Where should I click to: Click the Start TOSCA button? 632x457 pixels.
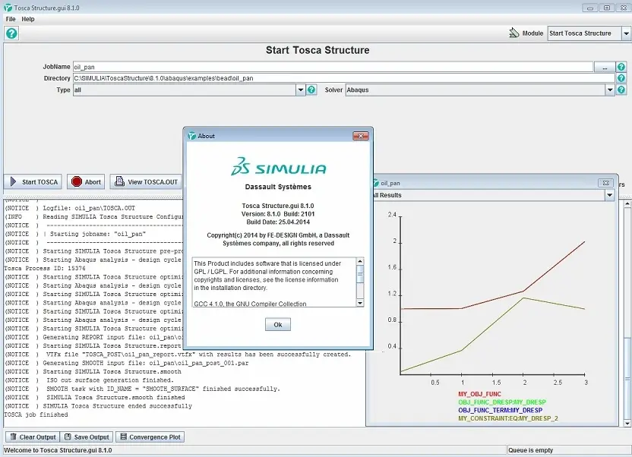pyautogui.click(x=33, y=182)
